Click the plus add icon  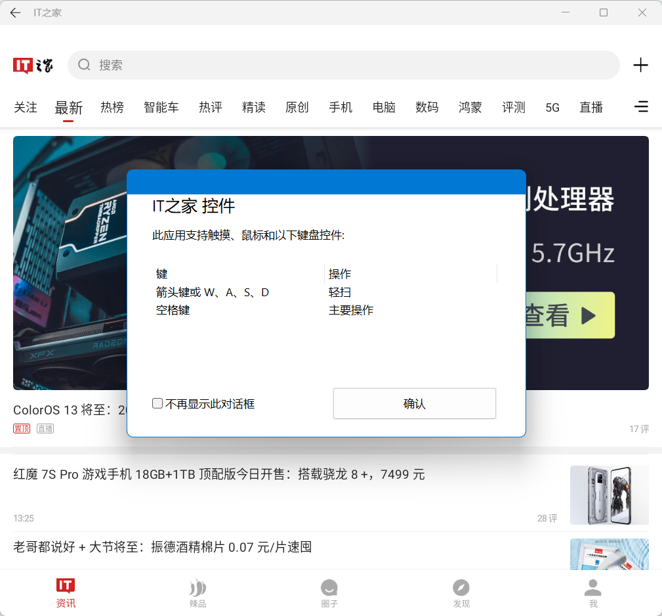coord(640,65)
